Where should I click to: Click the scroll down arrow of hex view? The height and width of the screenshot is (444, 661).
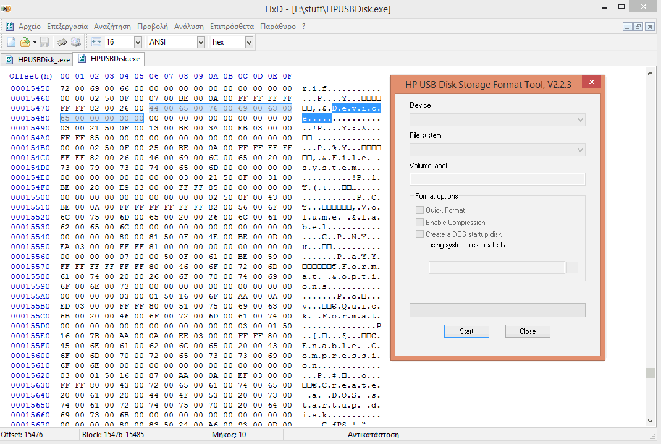tap(650, 421)
